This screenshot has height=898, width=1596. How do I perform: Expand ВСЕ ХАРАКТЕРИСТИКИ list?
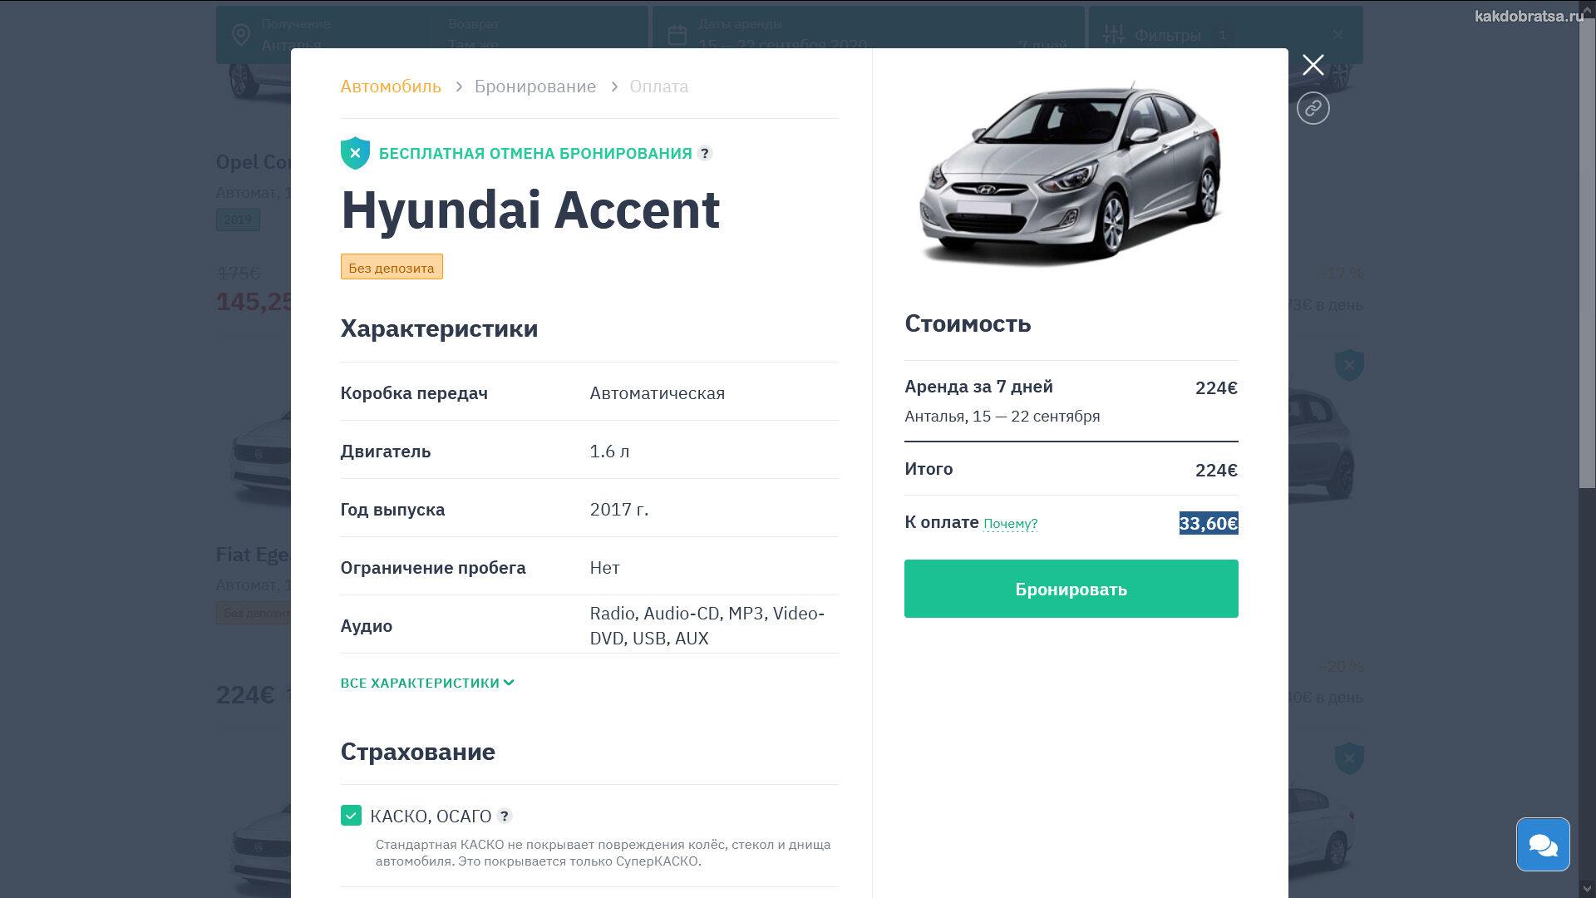[x=427, y=683]
